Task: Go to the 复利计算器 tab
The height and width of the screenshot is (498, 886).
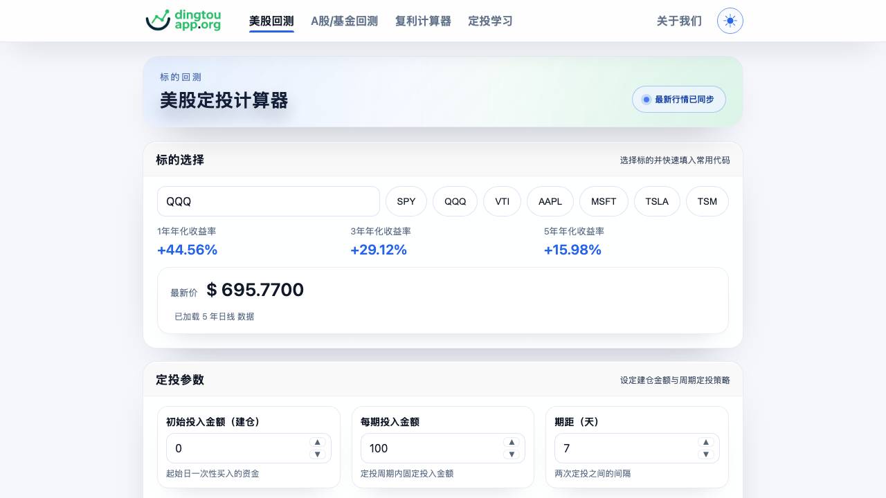Action: (423, 21)
